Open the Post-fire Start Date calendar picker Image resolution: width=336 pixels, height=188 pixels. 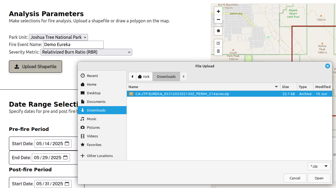pyautogui.click(x=67, y=183)
